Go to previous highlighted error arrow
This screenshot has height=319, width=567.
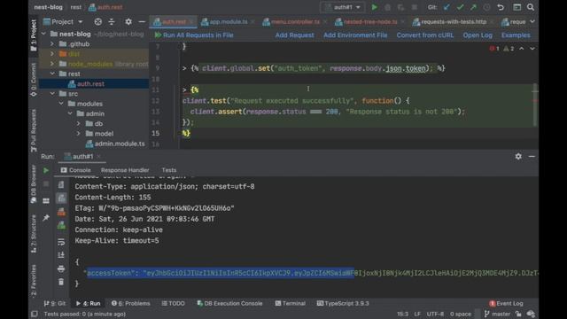point(522,49)
